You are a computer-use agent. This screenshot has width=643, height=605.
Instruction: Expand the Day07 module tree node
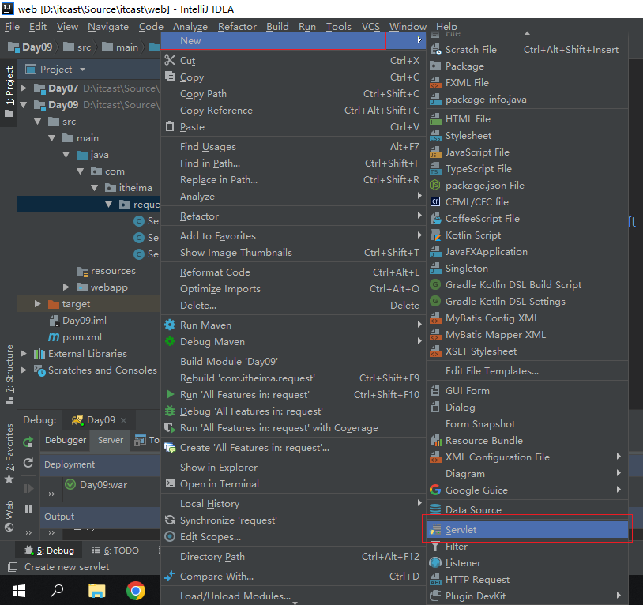(24, 88)
